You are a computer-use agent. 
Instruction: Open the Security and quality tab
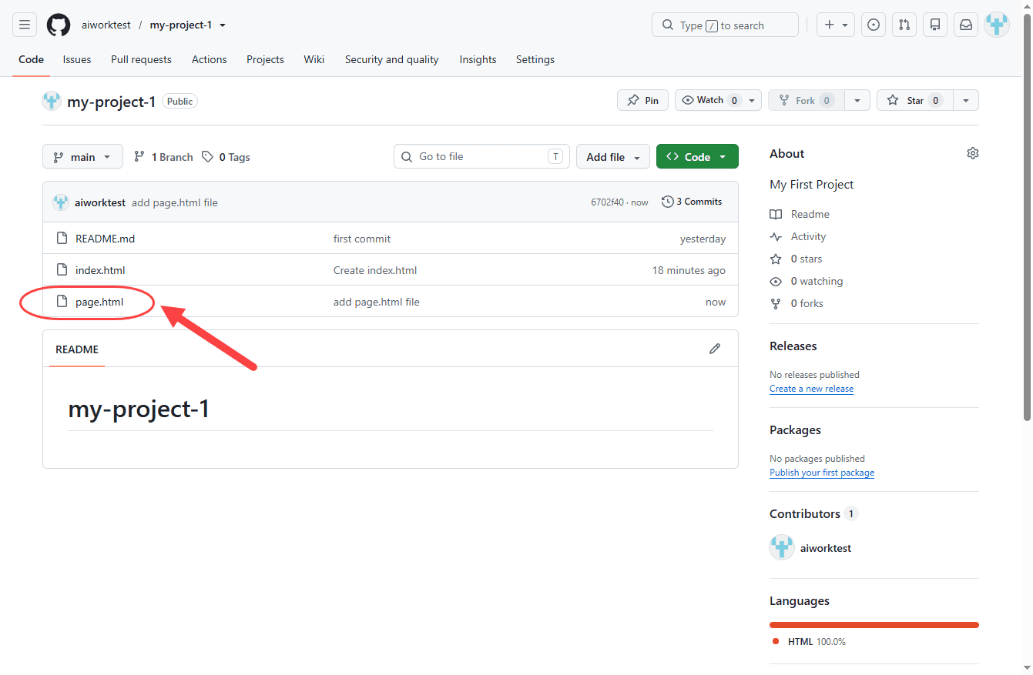point(392,59)
